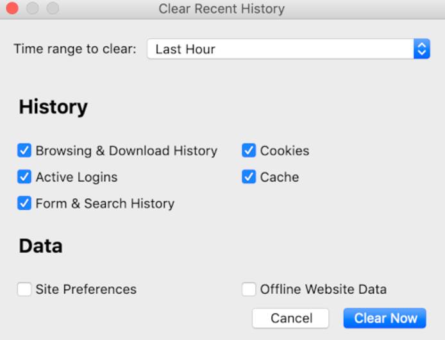This screenshot has height=340, width=445.
Task: Enable the Site Preferences checkbox
Action: (24, 289)
